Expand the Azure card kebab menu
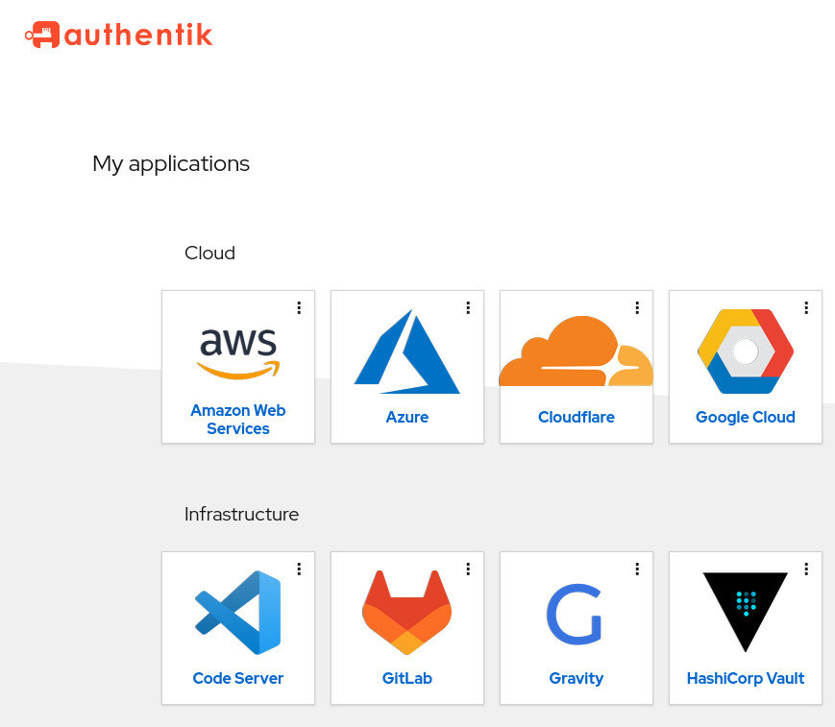Image resolution: width=835 pixels, height=727 pixels. 468,307
